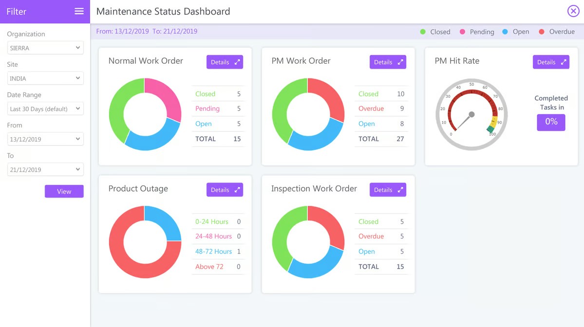
Task: Open the Site dropdown showing INDIA
Action: pos(45,78)
